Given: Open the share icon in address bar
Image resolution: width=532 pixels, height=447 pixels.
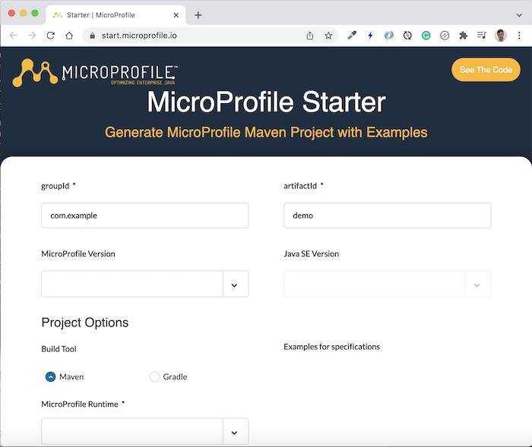Looking at the screenshot, I should click(x=310, y=35).
